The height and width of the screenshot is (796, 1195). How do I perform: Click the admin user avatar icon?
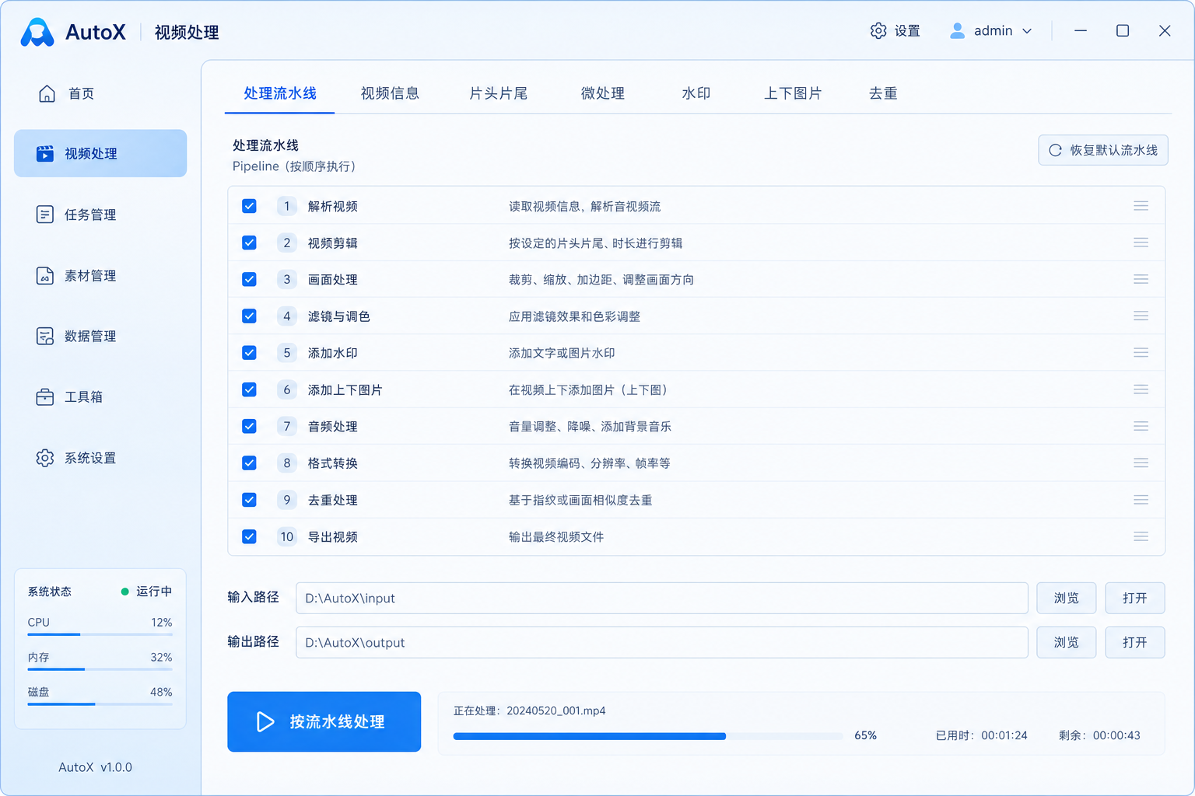pyautogui.click(x=958, y=30)
